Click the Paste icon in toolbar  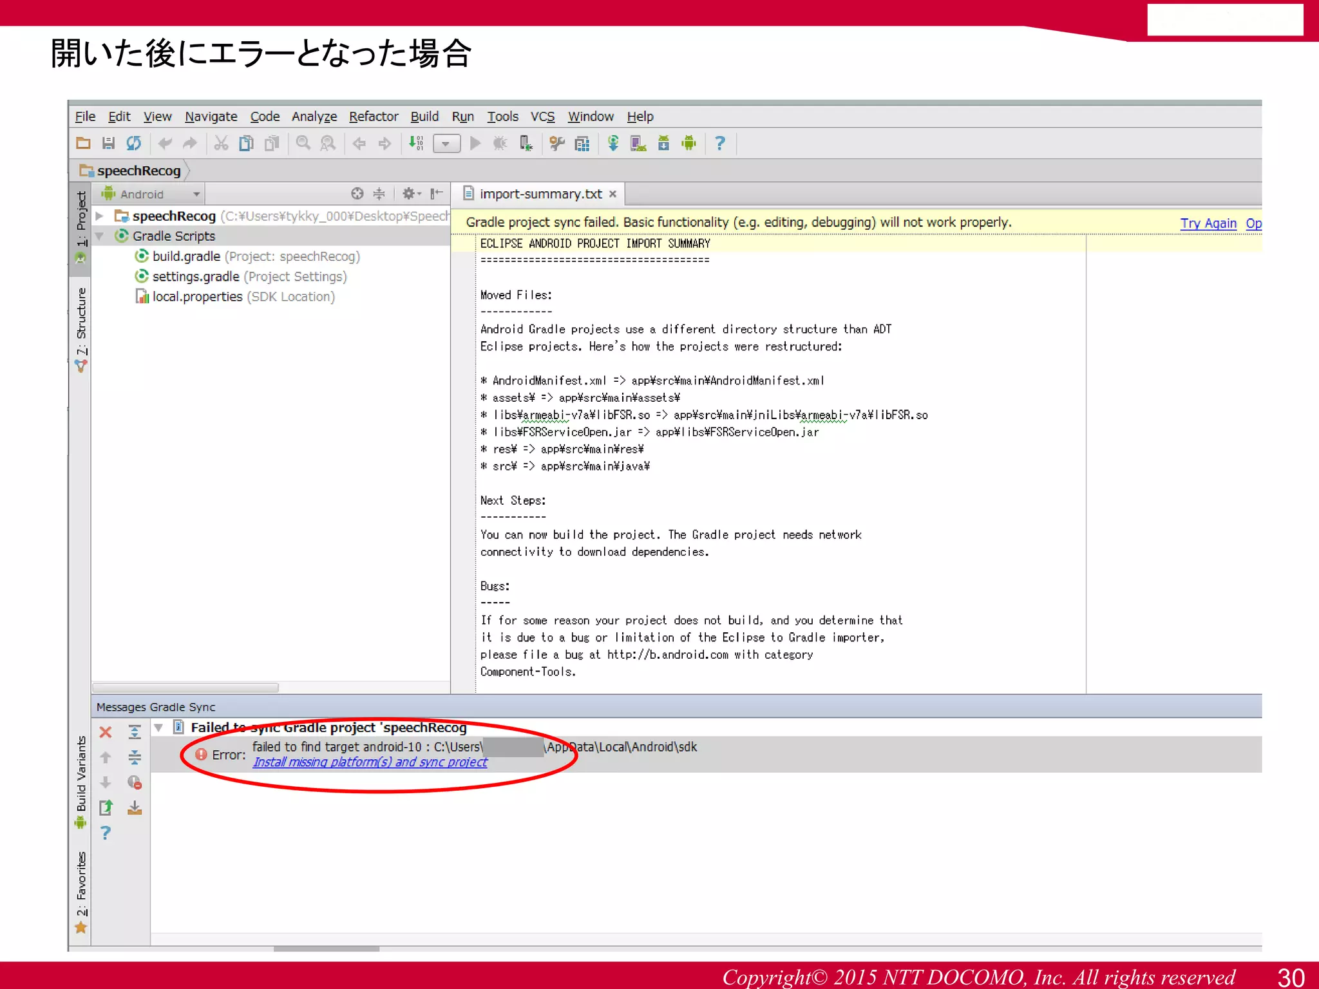click(272, 143)
